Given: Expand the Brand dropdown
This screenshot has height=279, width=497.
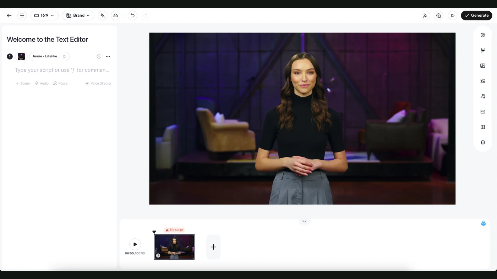Looking at the screenshot, I should pyautogui.click(x=78, y=16).
